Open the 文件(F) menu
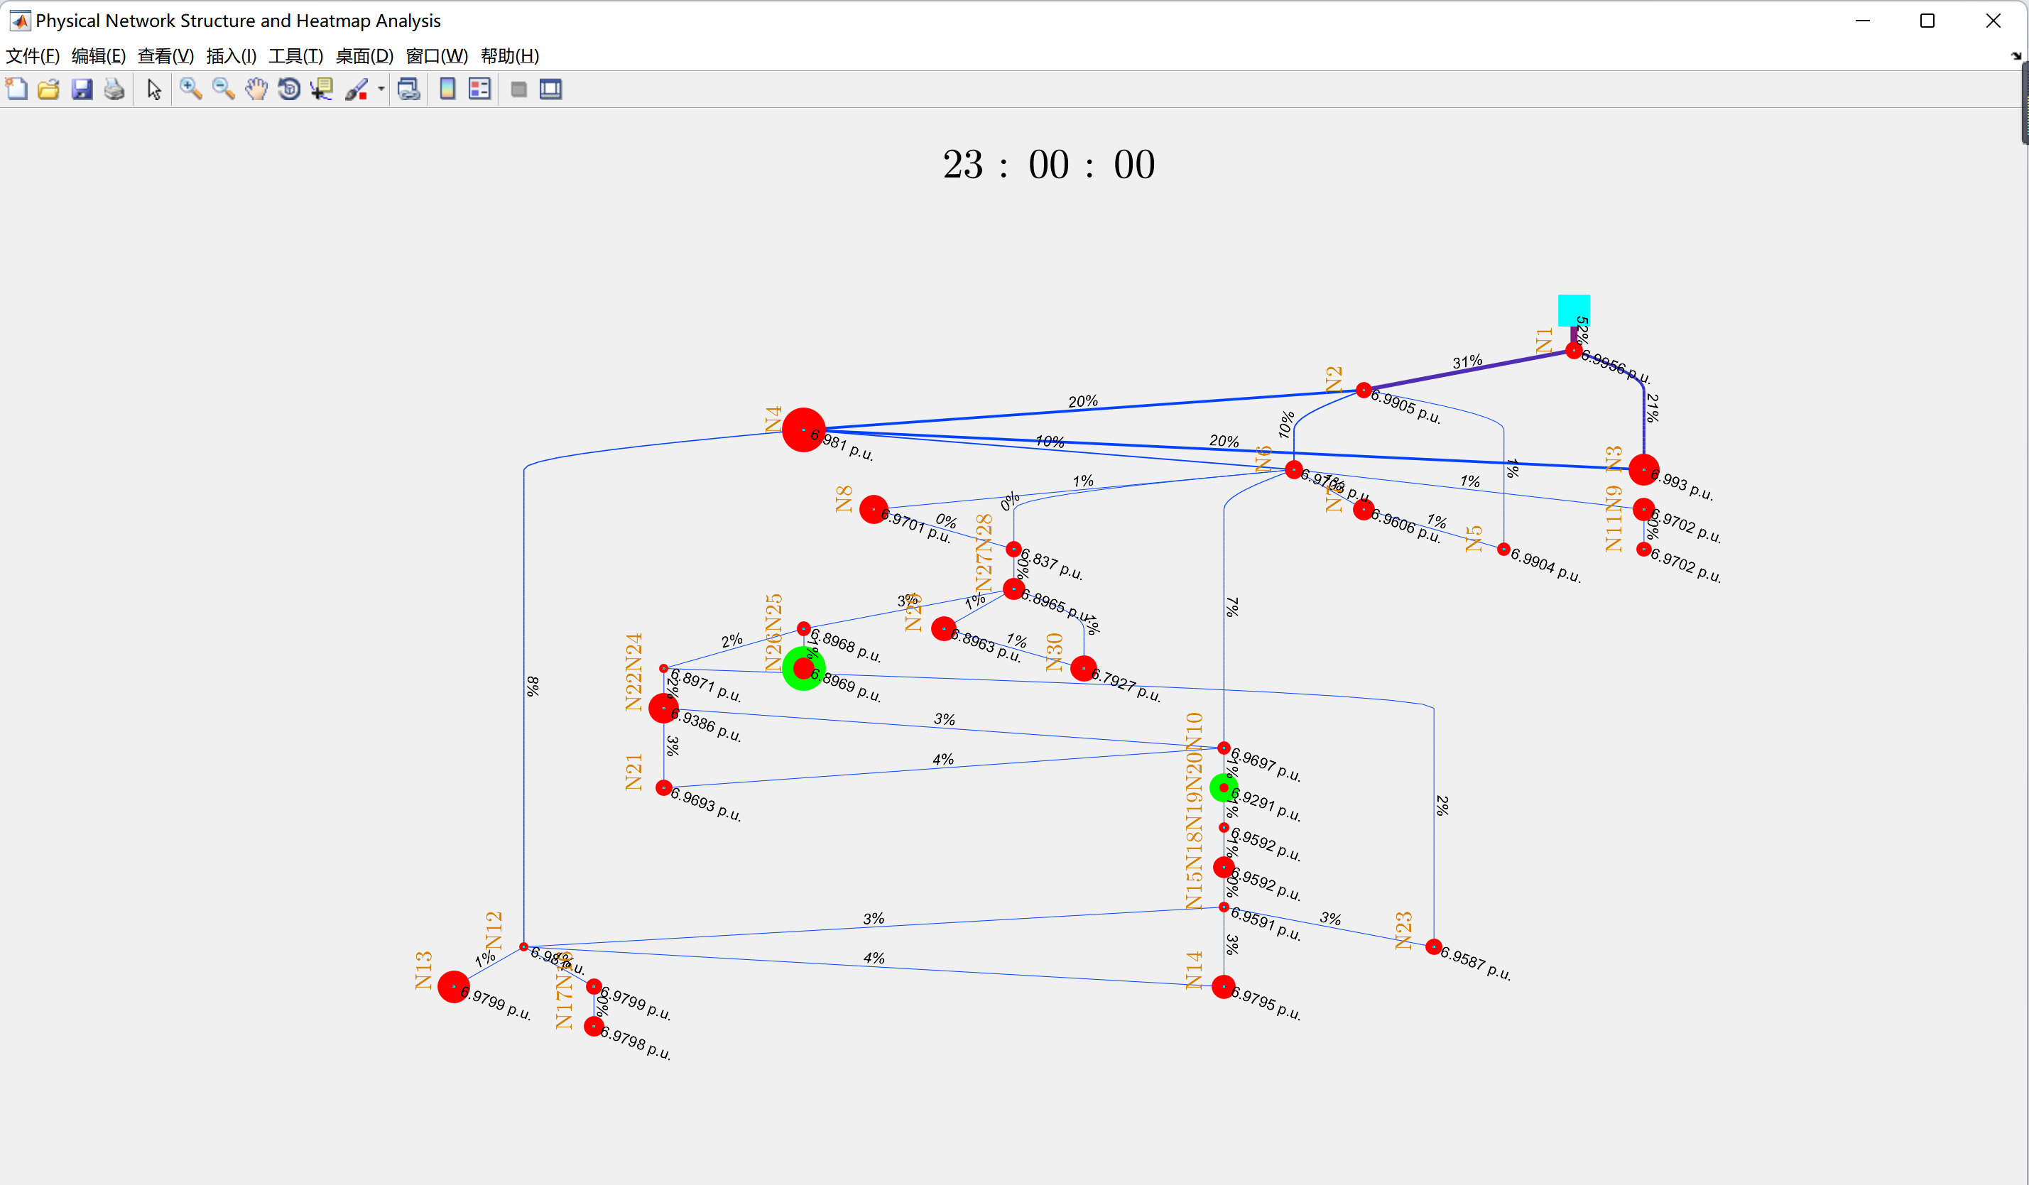The image size is (2029, 1185). coord(33,56)
